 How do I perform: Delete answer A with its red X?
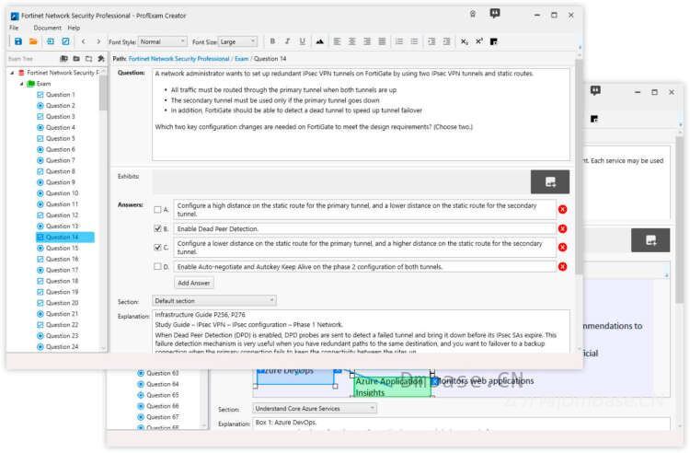coord(562,210)
